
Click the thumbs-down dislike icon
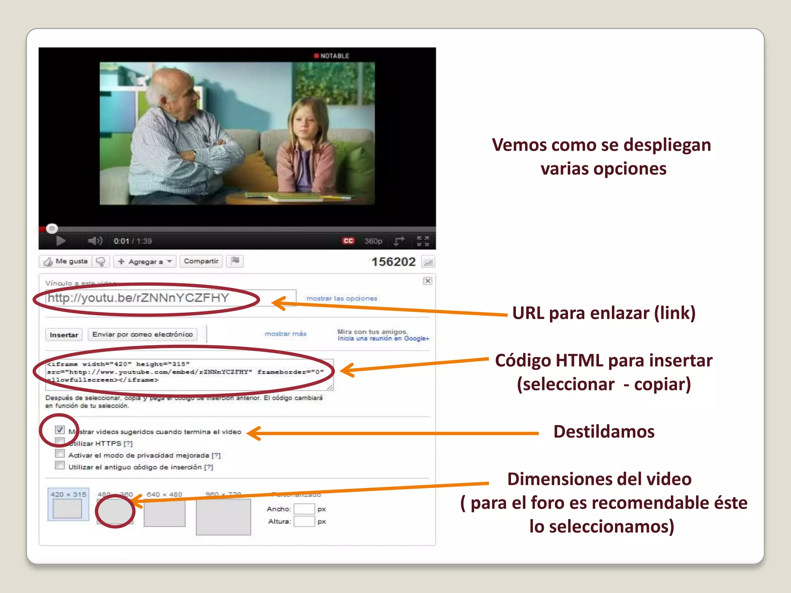(101, 262)
